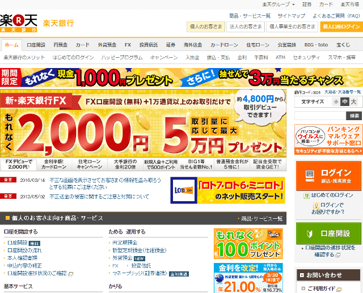Click the Rakuten logo
This screenshot has height=293, width=363.
coord(19,23)
